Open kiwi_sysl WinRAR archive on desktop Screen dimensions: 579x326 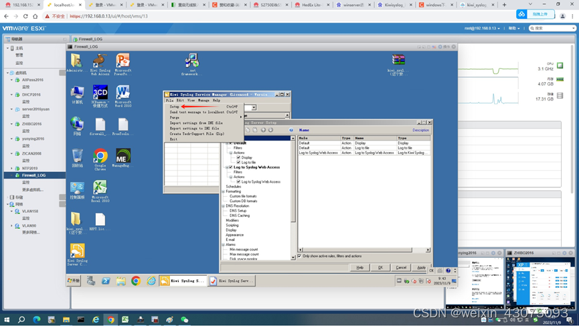(x=398, y=64)
